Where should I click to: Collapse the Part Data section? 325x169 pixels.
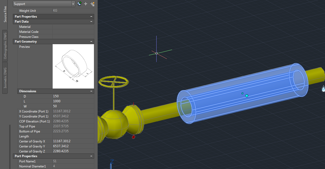(x=92, y=21)
